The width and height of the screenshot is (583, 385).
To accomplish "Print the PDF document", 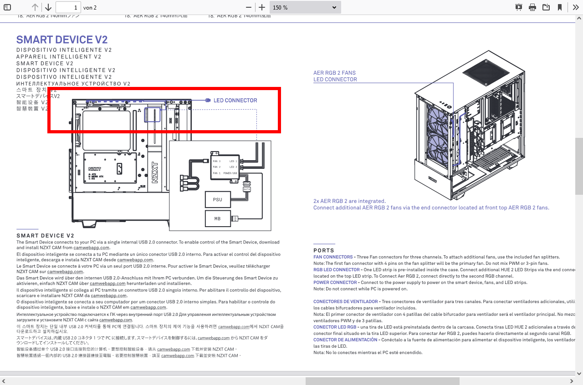I will (x=532, y=7).
